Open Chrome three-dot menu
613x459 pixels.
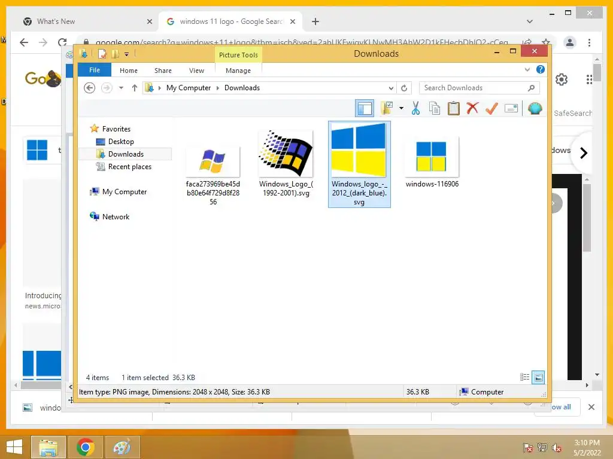click(589, 42)
